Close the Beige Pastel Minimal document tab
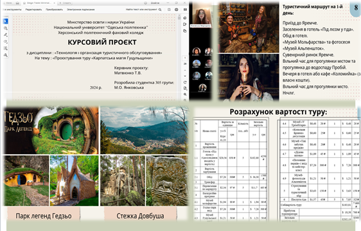This screenshot has width=361, height=231. (54, 3)
